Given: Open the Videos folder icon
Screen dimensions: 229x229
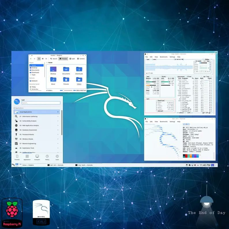Looking at the screenshot, I should 79,81.
